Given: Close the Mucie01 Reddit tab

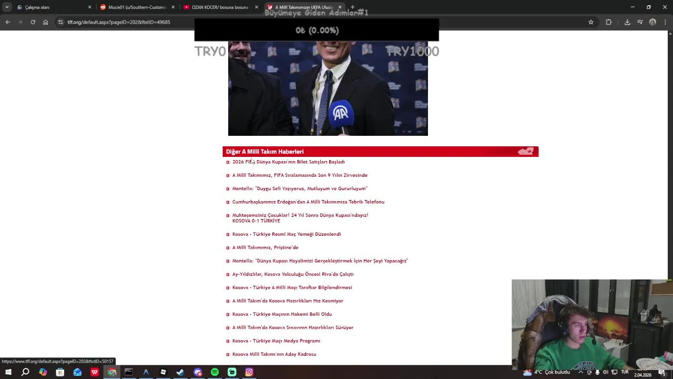Looking at the screenshot, I should (173, 7).
